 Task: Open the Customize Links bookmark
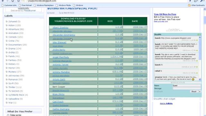(x=9, y=5)
